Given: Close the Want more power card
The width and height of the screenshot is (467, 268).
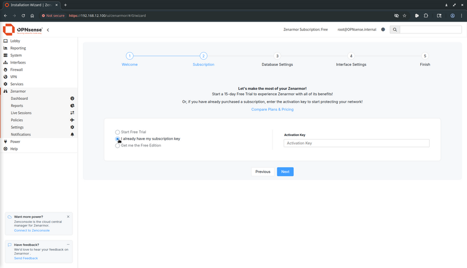Looking at the screenshot, I should (x=68, y=217).
